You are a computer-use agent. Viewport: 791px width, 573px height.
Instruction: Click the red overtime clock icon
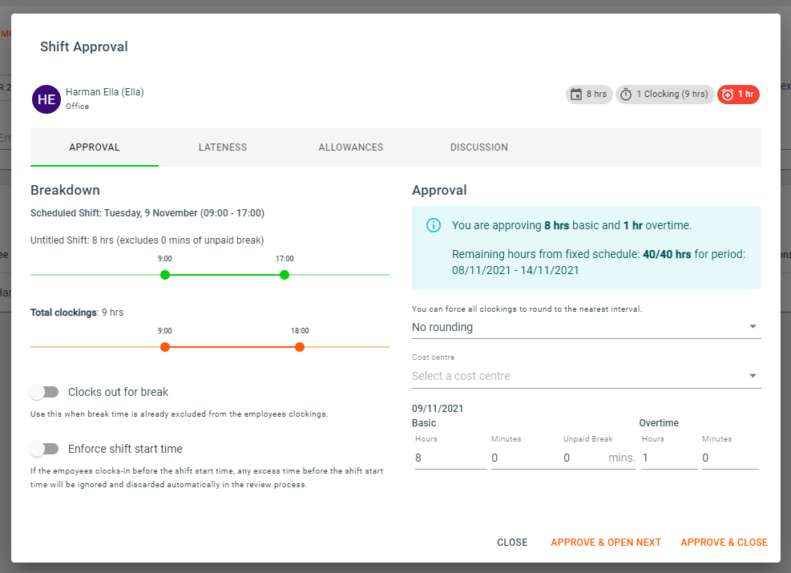pyautogui.click(x=728, y=95)
